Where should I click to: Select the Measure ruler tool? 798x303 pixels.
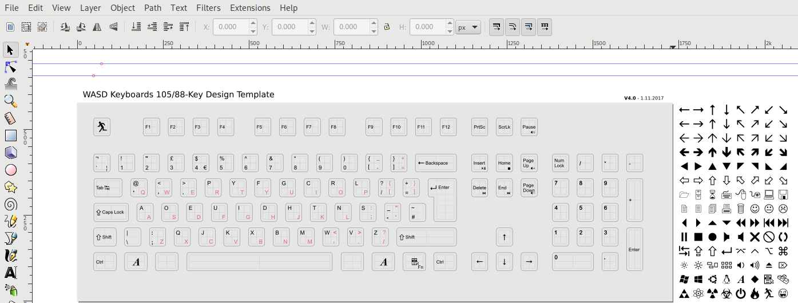click(10, 119)
